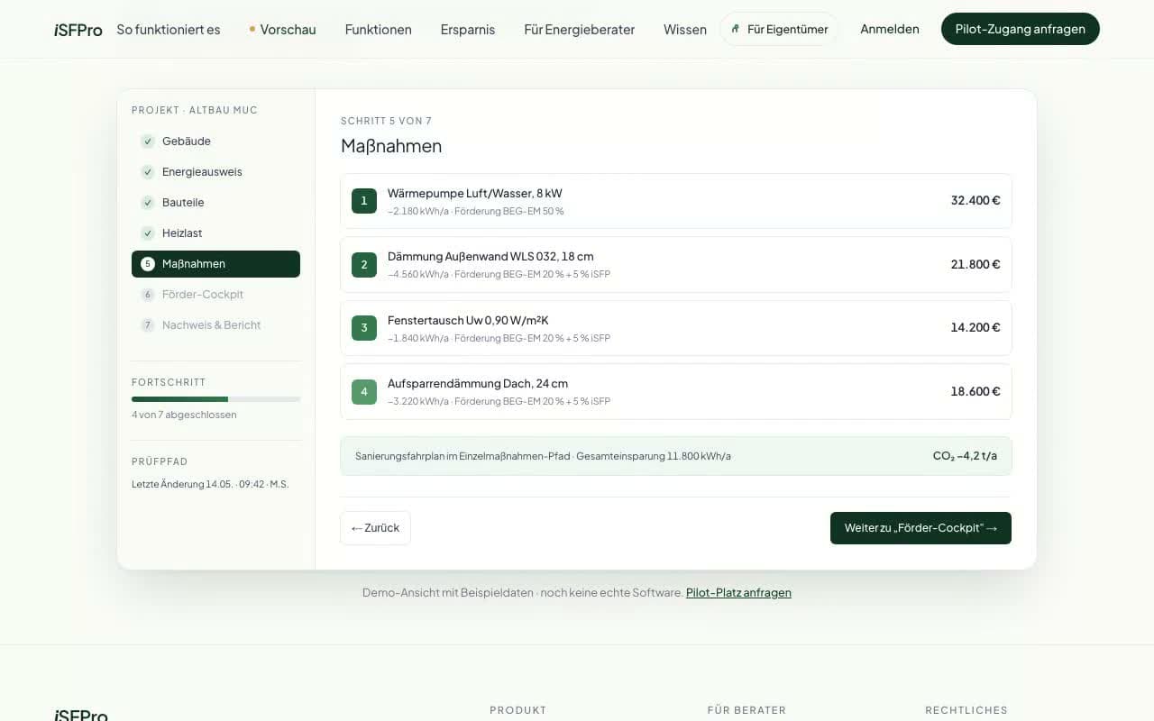Click the iSFPro logo in header

pos(78,30)
